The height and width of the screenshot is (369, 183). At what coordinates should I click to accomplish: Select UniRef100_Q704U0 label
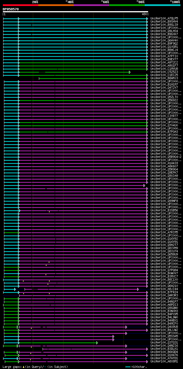[164, 125]
